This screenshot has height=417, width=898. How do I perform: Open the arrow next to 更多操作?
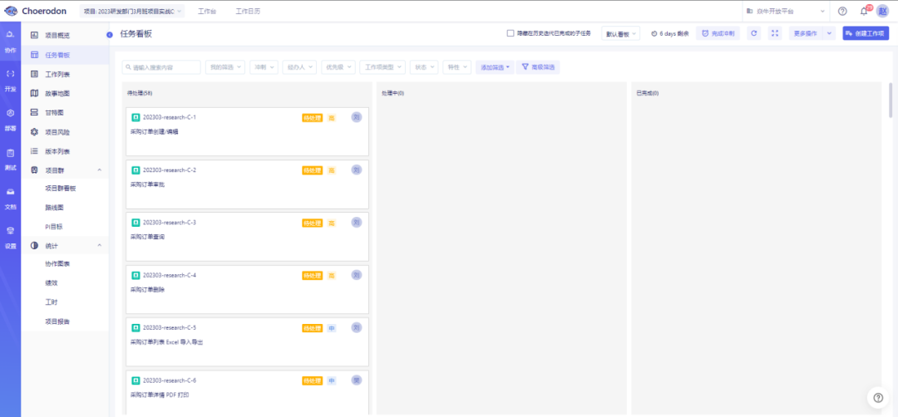point(830,34)
